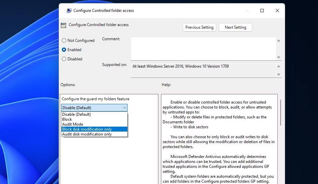318x184 pixels.
Task: Go to Previous Setting
Action: [x=199, y=27]
